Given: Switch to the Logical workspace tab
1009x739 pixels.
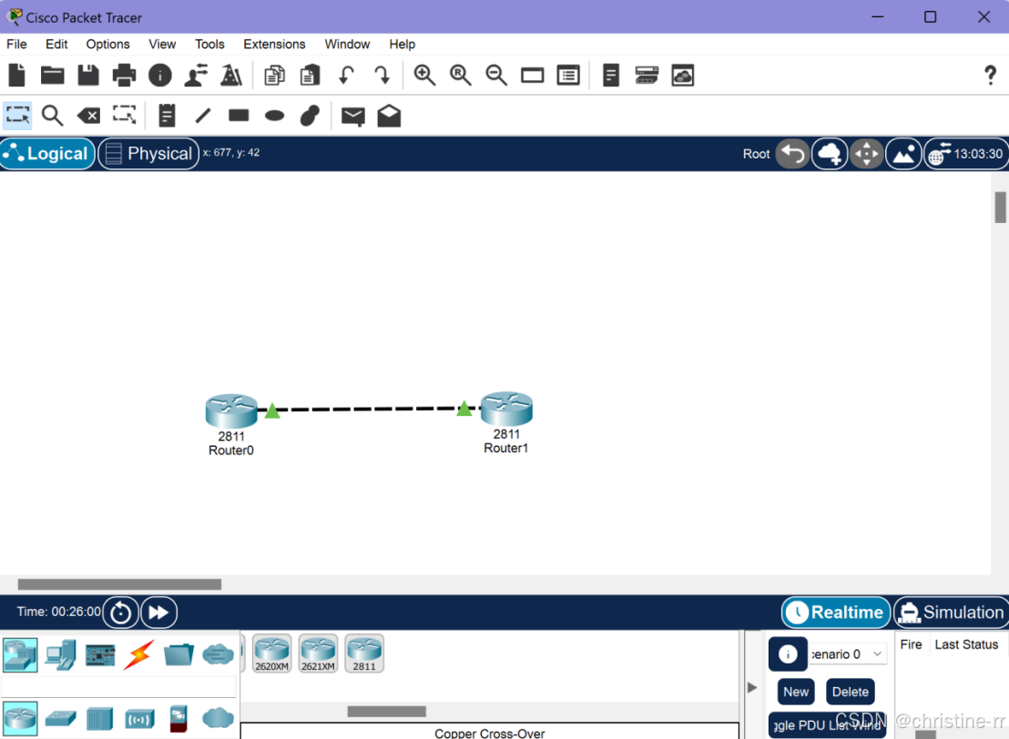Looking at the screenshot, I should 47,154.
